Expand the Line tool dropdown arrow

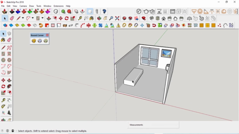(x=23, y=18)
